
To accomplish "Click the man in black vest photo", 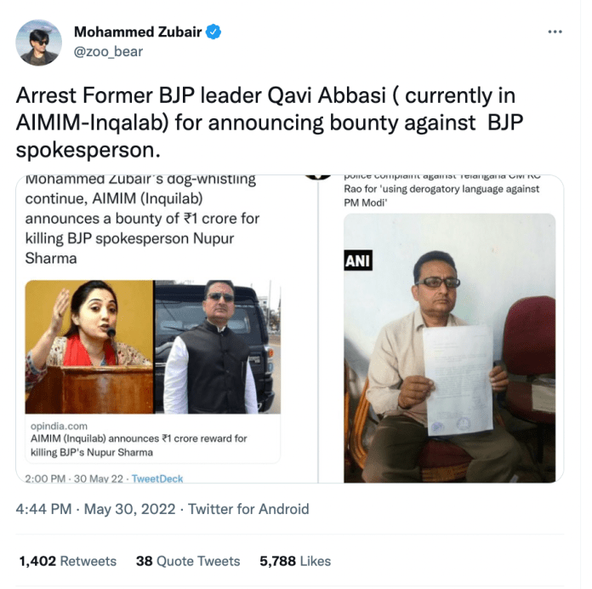I will click(218, 346).
